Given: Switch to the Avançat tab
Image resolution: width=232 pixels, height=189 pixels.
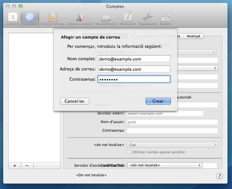Looking at the screenshot, I should (193, 36).
